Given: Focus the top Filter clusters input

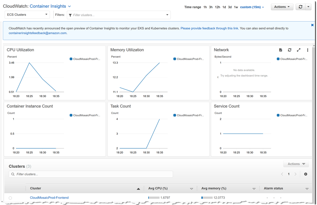Looking at the screenshot, I should point(119,15).
